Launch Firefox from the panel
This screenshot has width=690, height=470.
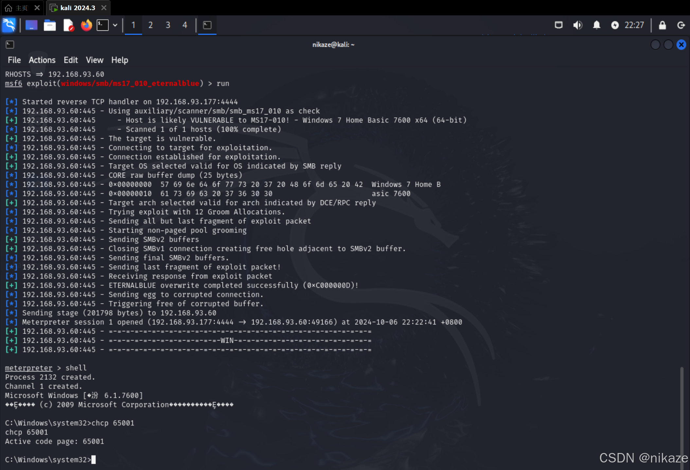pos(86,25)
